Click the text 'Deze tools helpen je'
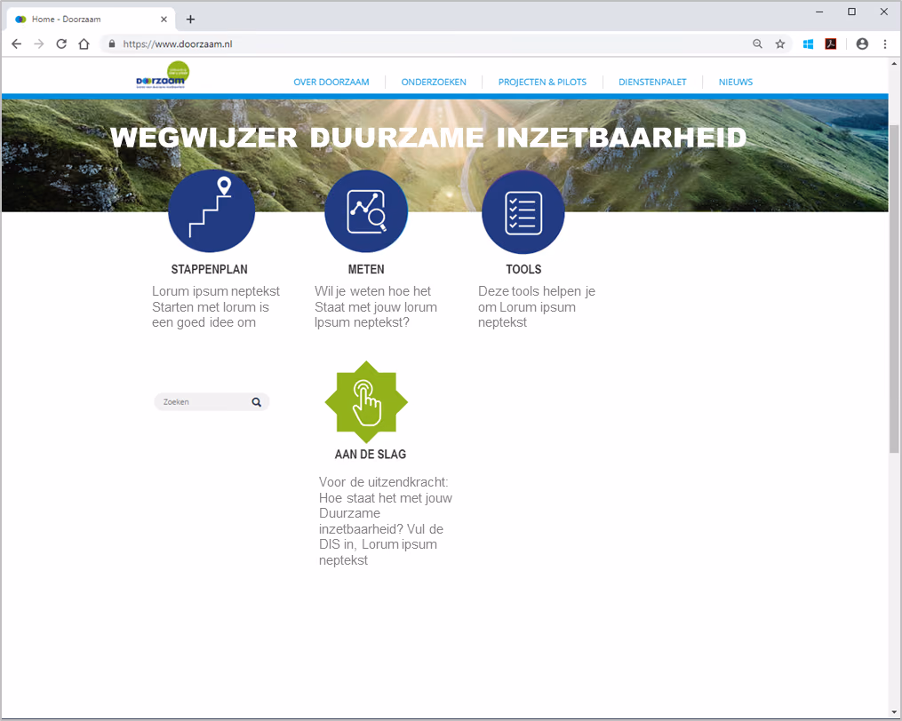 pyautogui.click(x=537, y=291)
